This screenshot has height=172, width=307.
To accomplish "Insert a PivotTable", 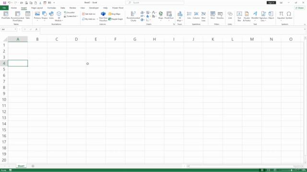I will tap(6, 15).
